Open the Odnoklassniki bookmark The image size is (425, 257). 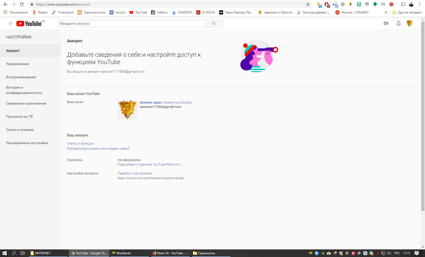[x=92, y=12]
